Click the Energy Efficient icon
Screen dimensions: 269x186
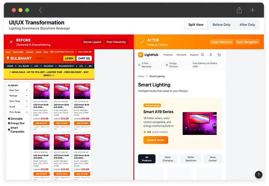tap(167, 65)
